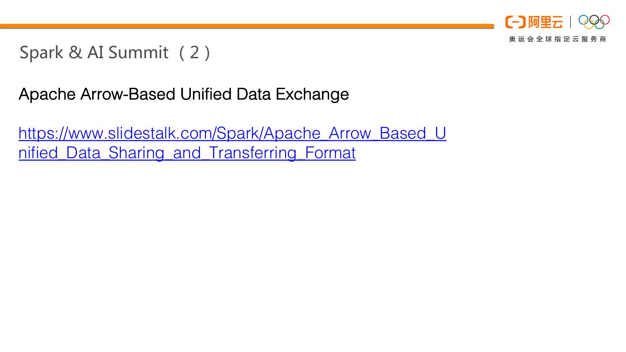Click the vertical divider between the logos

571,22
